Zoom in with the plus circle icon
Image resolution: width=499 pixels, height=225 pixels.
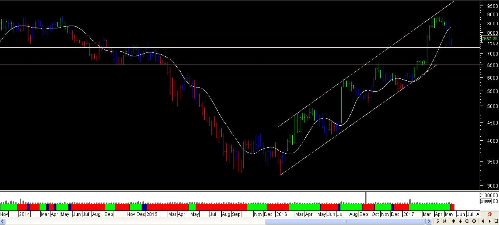pyautogui.click(x=474, y=221)
